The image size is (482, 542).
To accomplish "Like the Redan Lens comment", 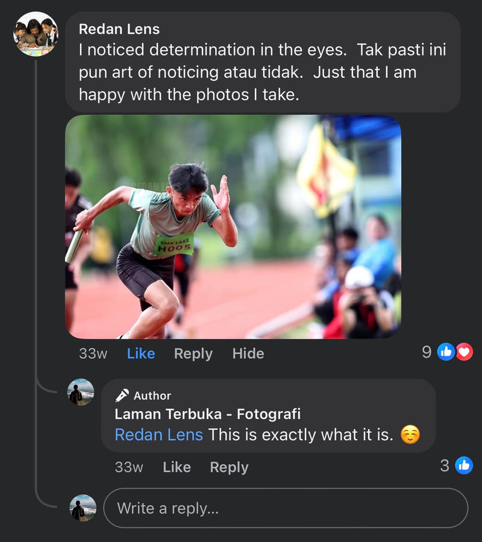I will point(141,353).
